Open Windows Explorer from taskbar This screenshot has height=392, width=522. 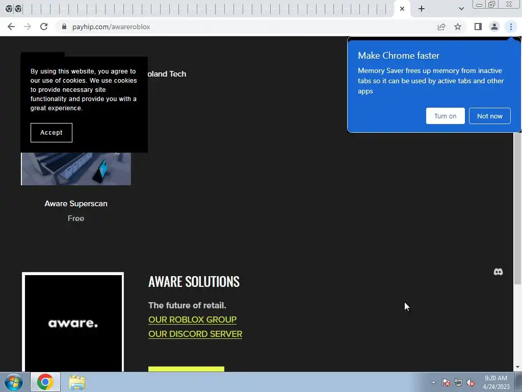click(x=77, y=382)
